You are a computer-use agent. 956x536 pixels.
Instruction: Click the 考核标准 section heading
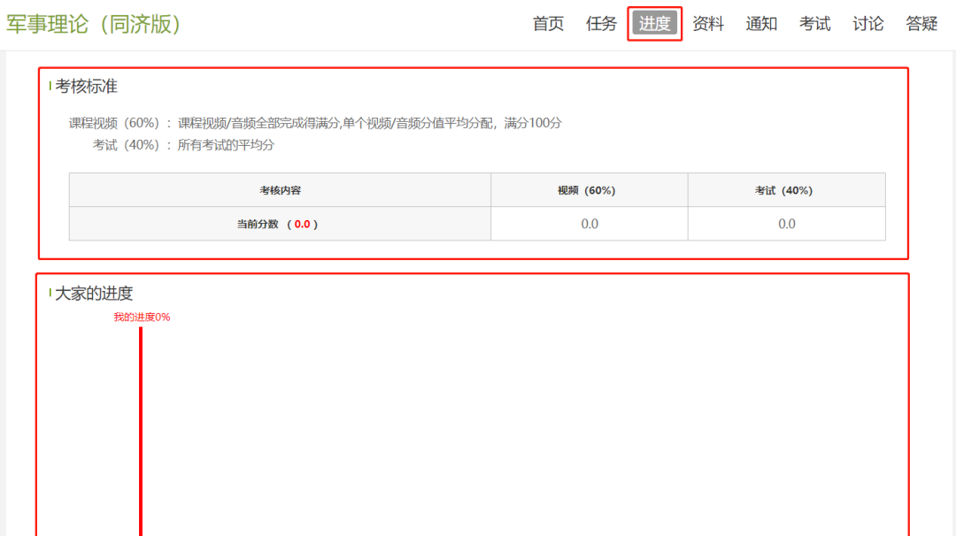pos(86,87)
